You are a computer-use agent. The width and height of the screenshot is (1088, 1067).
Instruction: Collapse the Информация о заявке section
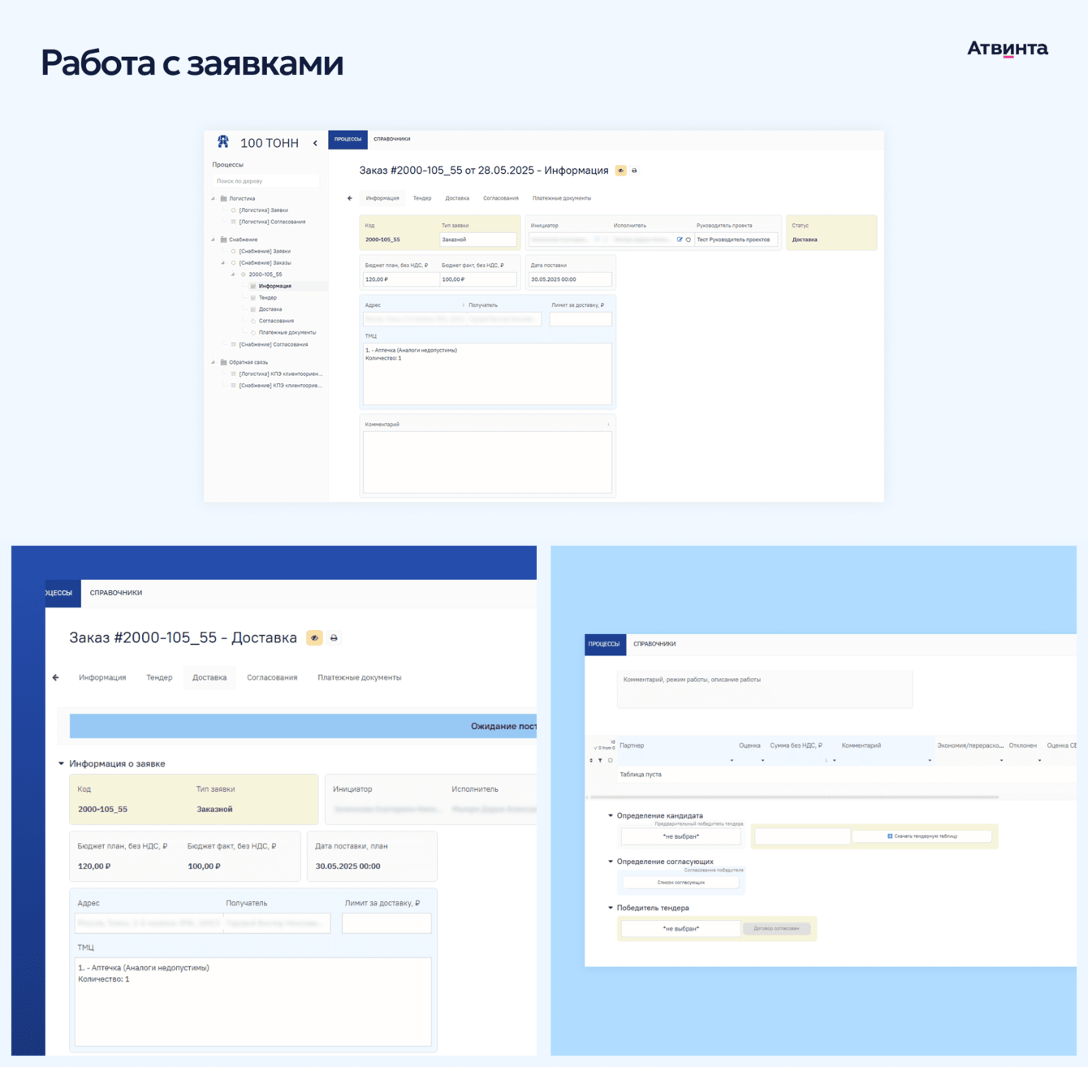coord(61,763)
